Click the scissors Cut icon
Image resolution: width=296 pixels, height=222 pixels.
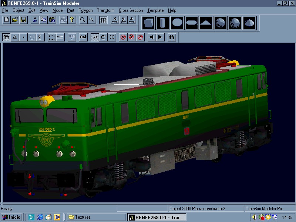[35, 20]
